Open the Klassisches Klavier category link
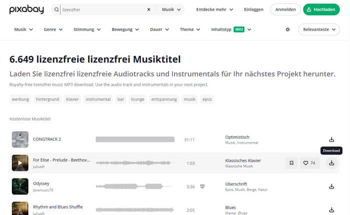 click(243, 161)
